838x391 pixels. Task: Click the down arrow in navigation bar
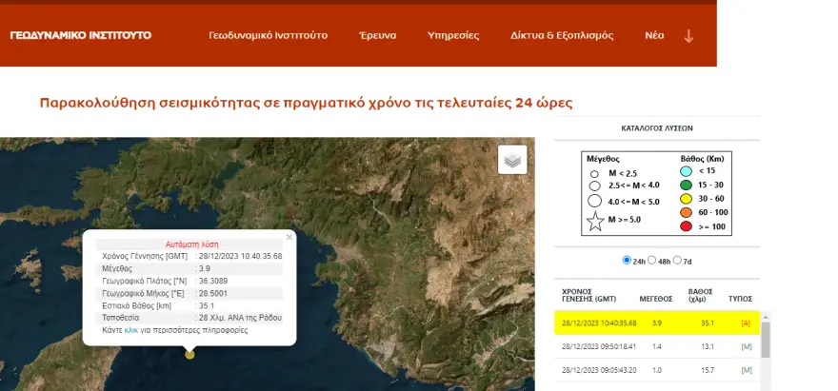pos(688,36)
